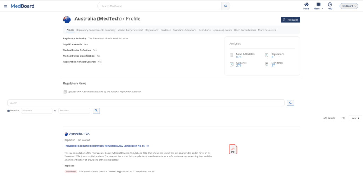
Task: Click external link icon after Compilation No. 66
Action: pyautogui.click(x=148, y=146)
